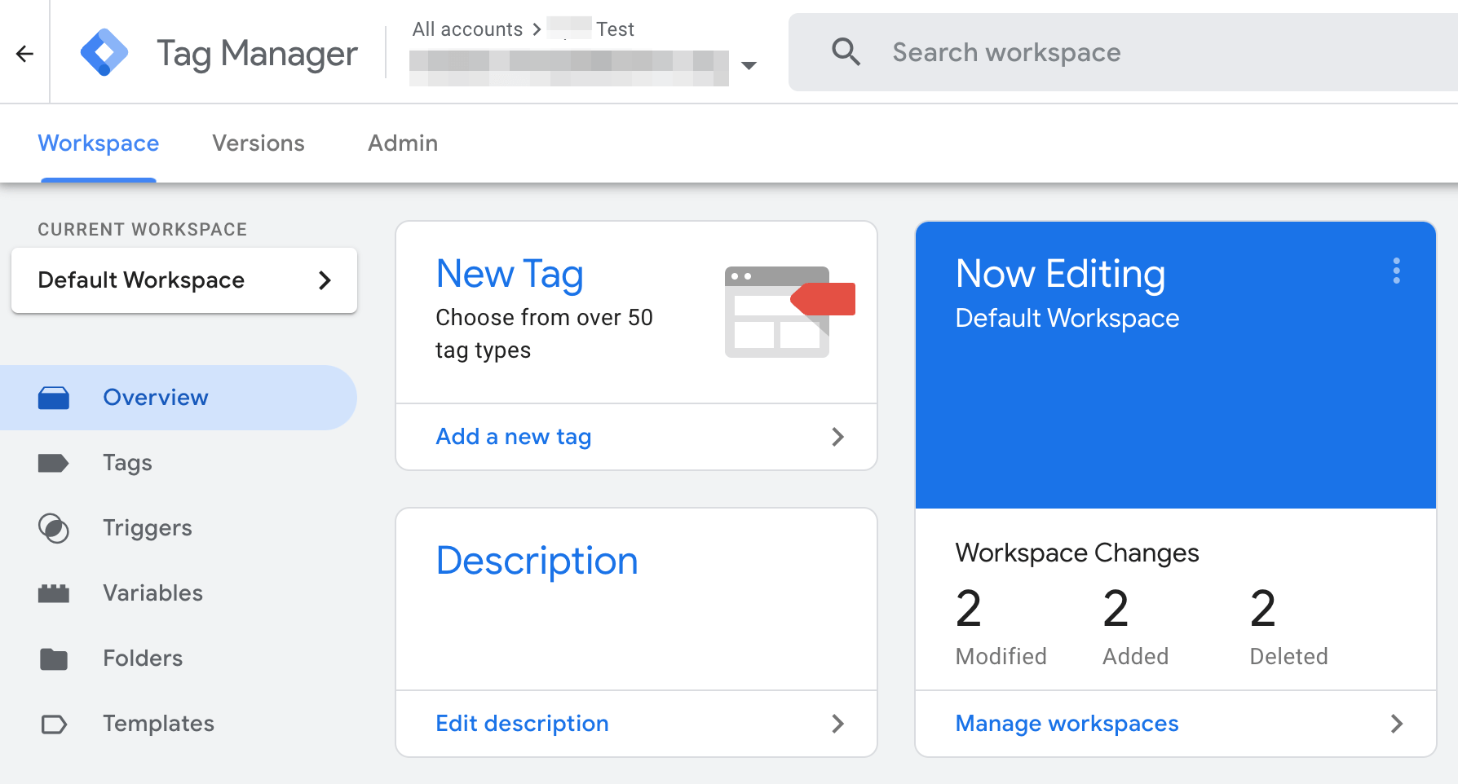Open the container selector dropdown arrow

749,65
